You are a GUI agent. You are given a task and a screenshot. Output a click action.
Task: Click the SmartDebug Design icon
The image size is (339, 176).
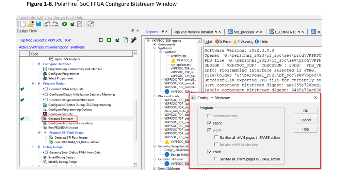(45, 157)
